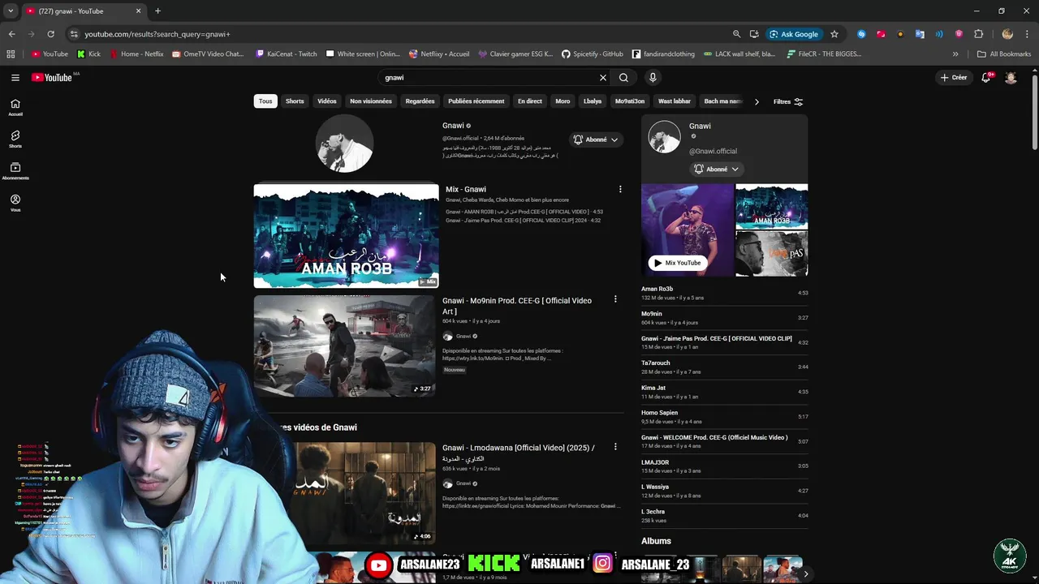Open the tab search dropdown in Chrome

11,11
